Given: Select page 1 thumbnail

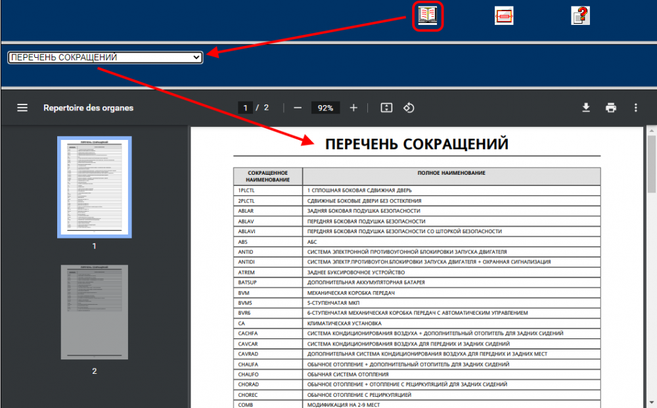Looking at the screenshot, I should 94,187.
